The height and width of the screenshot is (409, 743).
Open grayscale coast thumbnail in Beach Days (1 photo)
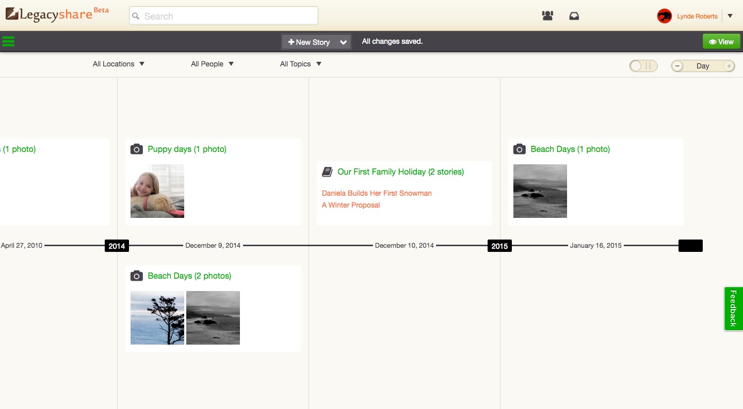coord(540,191)
